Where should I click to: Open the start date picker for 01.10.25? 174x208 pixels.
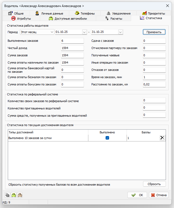click(x=84, y=32)
